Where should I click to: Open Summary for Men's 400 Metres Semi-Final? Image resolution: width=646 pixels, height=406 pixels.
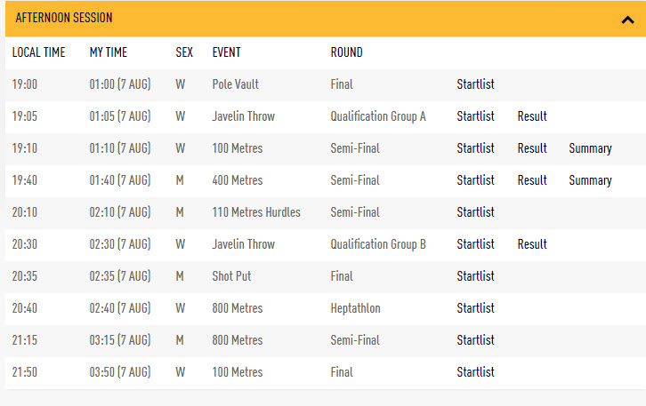coord(590,180)
